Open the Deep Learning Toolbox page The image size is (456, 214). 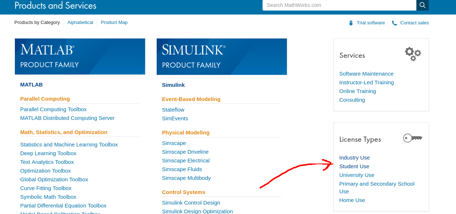pos(48,153)
